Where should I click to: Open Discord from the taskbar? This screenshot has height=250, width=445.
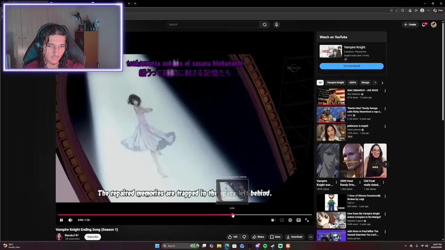(x=257, y=246)
